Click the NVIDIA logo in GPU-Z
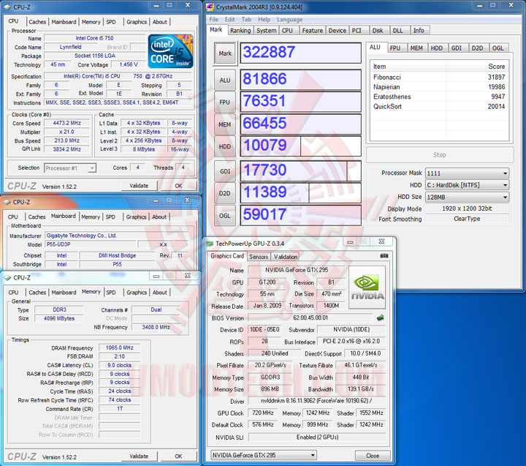Image resolution: width=526 pixels, height=466 pixels. [x=367, y=288]
